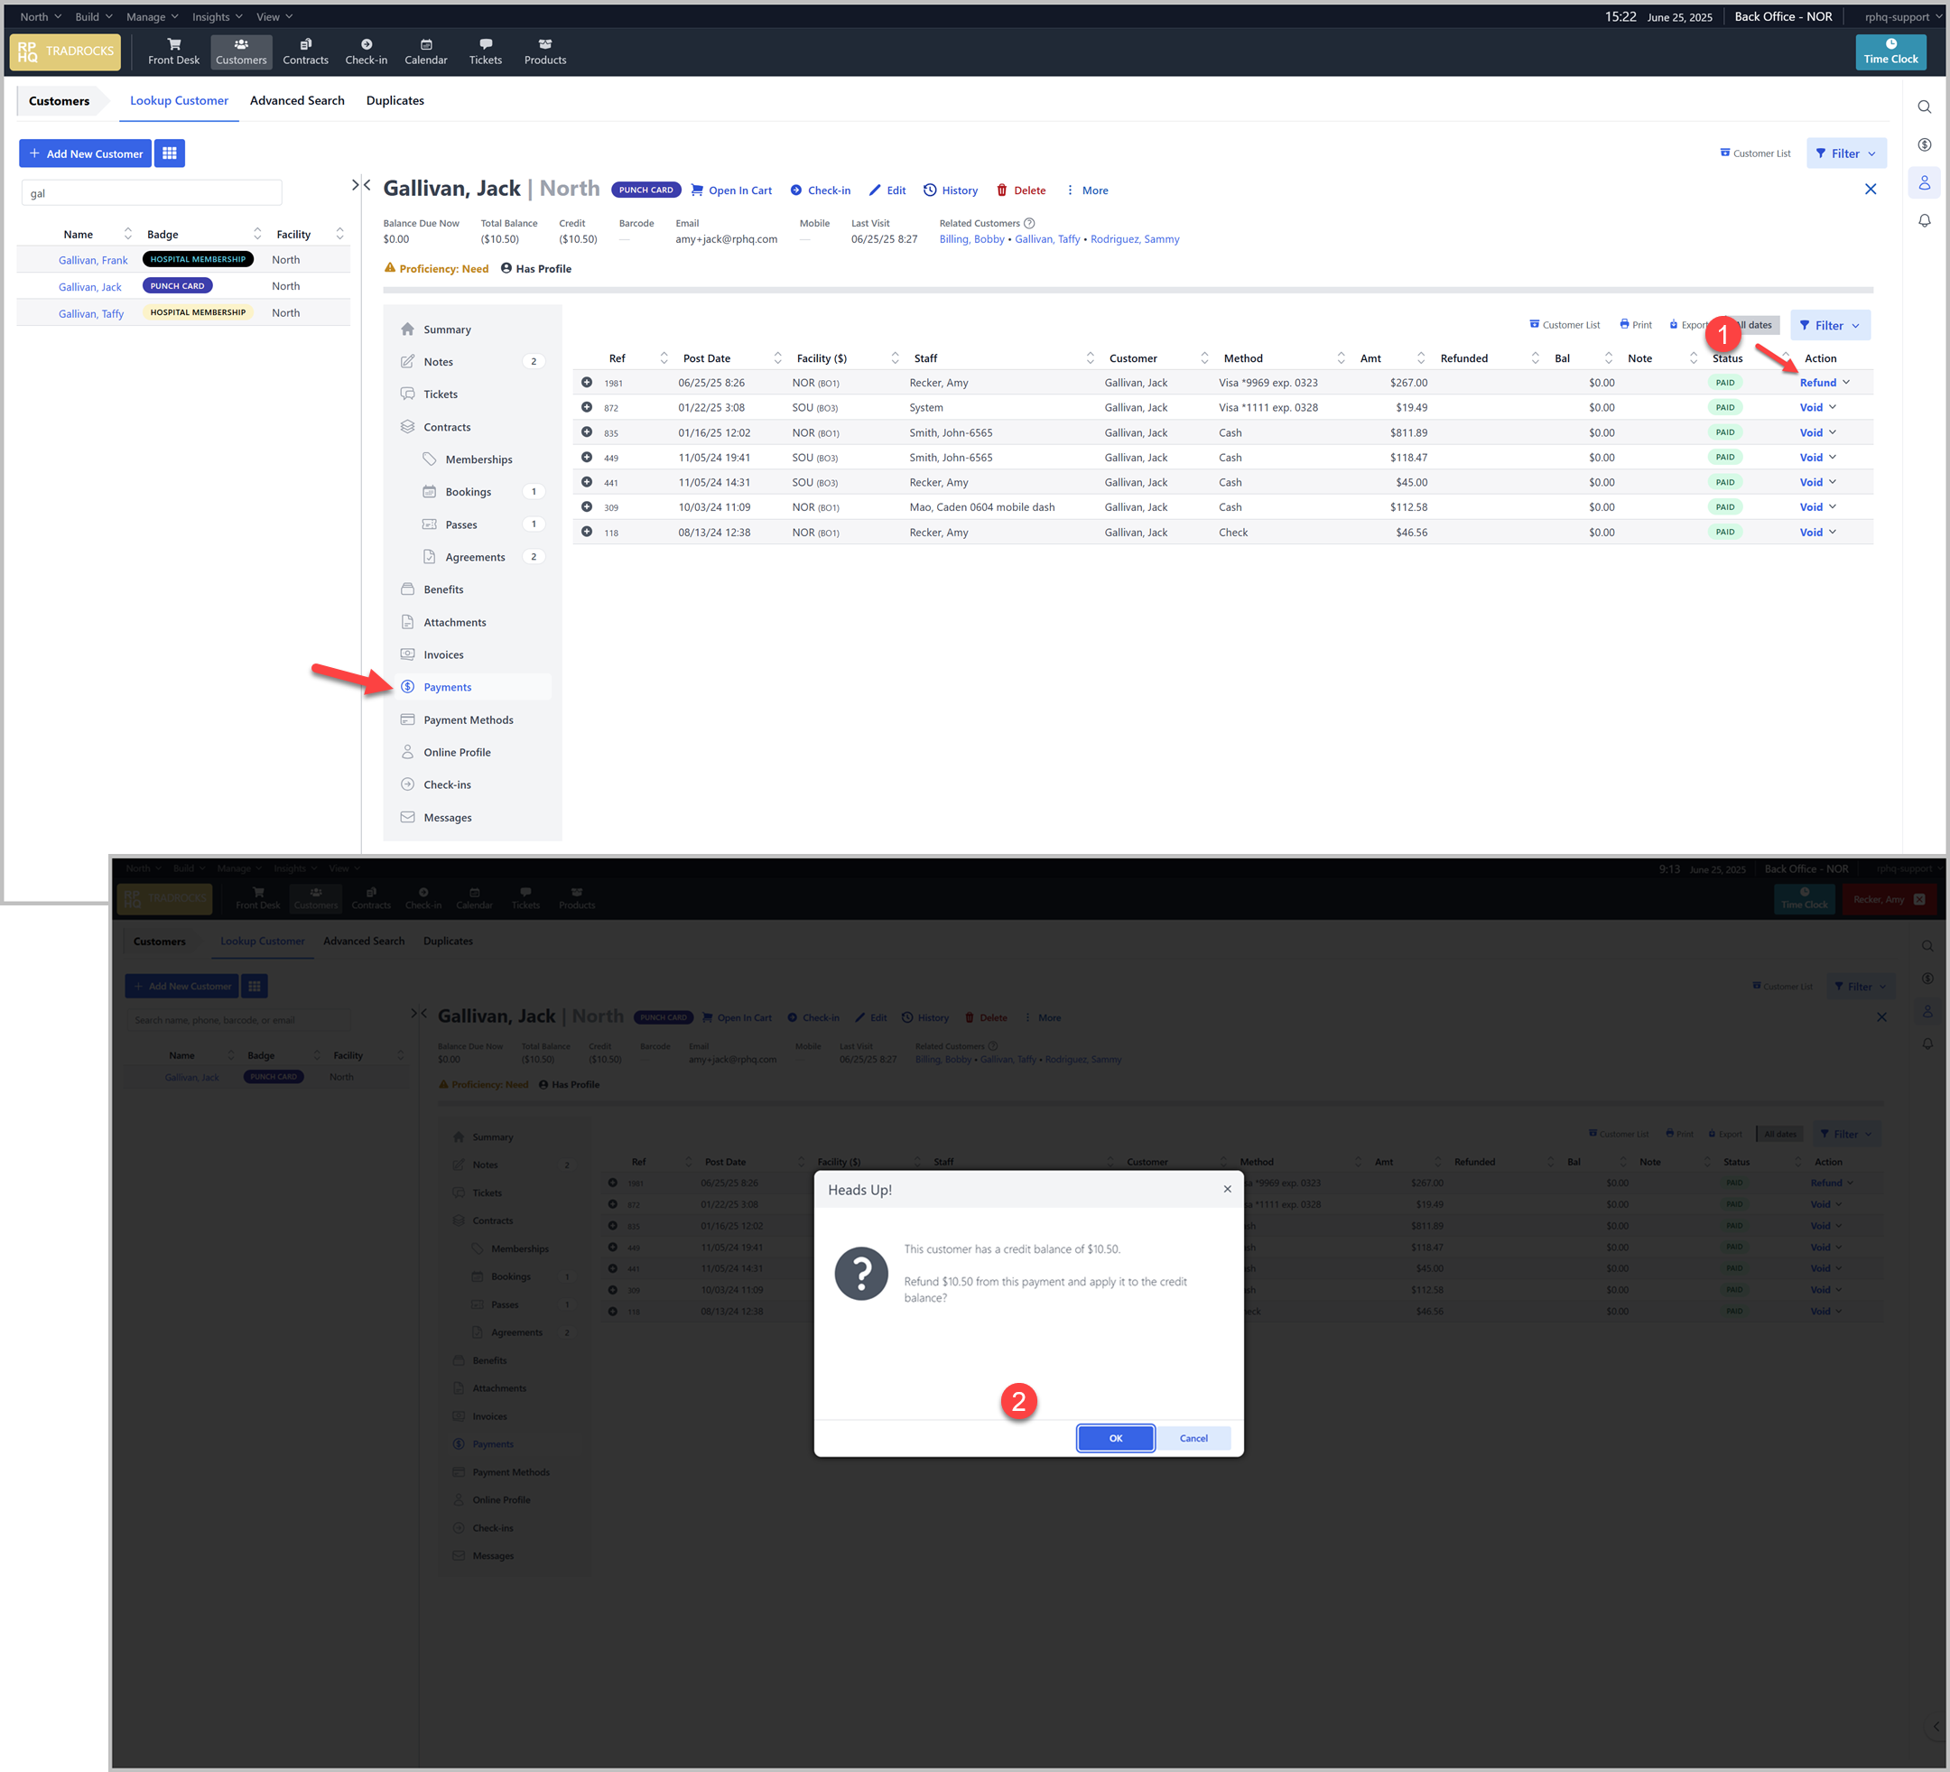The height and width of the screenshot is (1772, 1950).
Task: Click OK in Heads Up dialog
Action: pyautogui.click(x=1114, y=1438)
